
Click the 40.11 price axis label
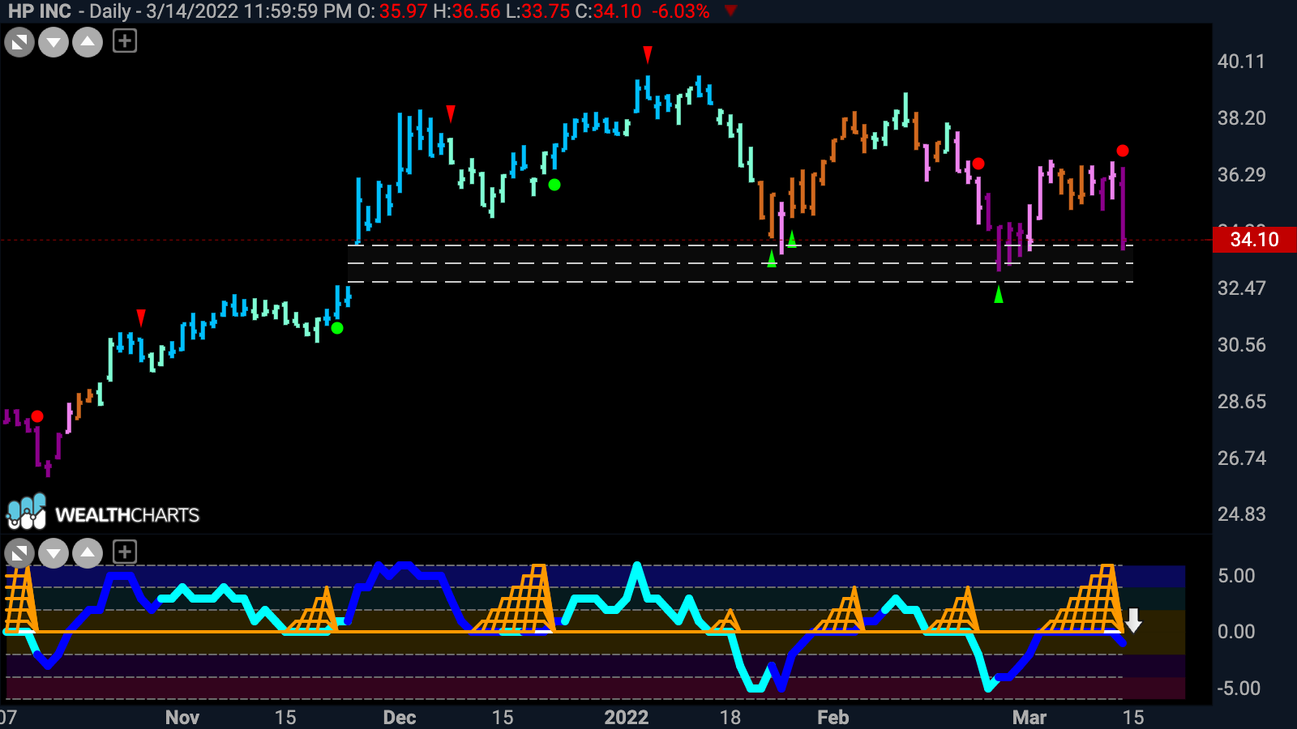point(1241,62)
